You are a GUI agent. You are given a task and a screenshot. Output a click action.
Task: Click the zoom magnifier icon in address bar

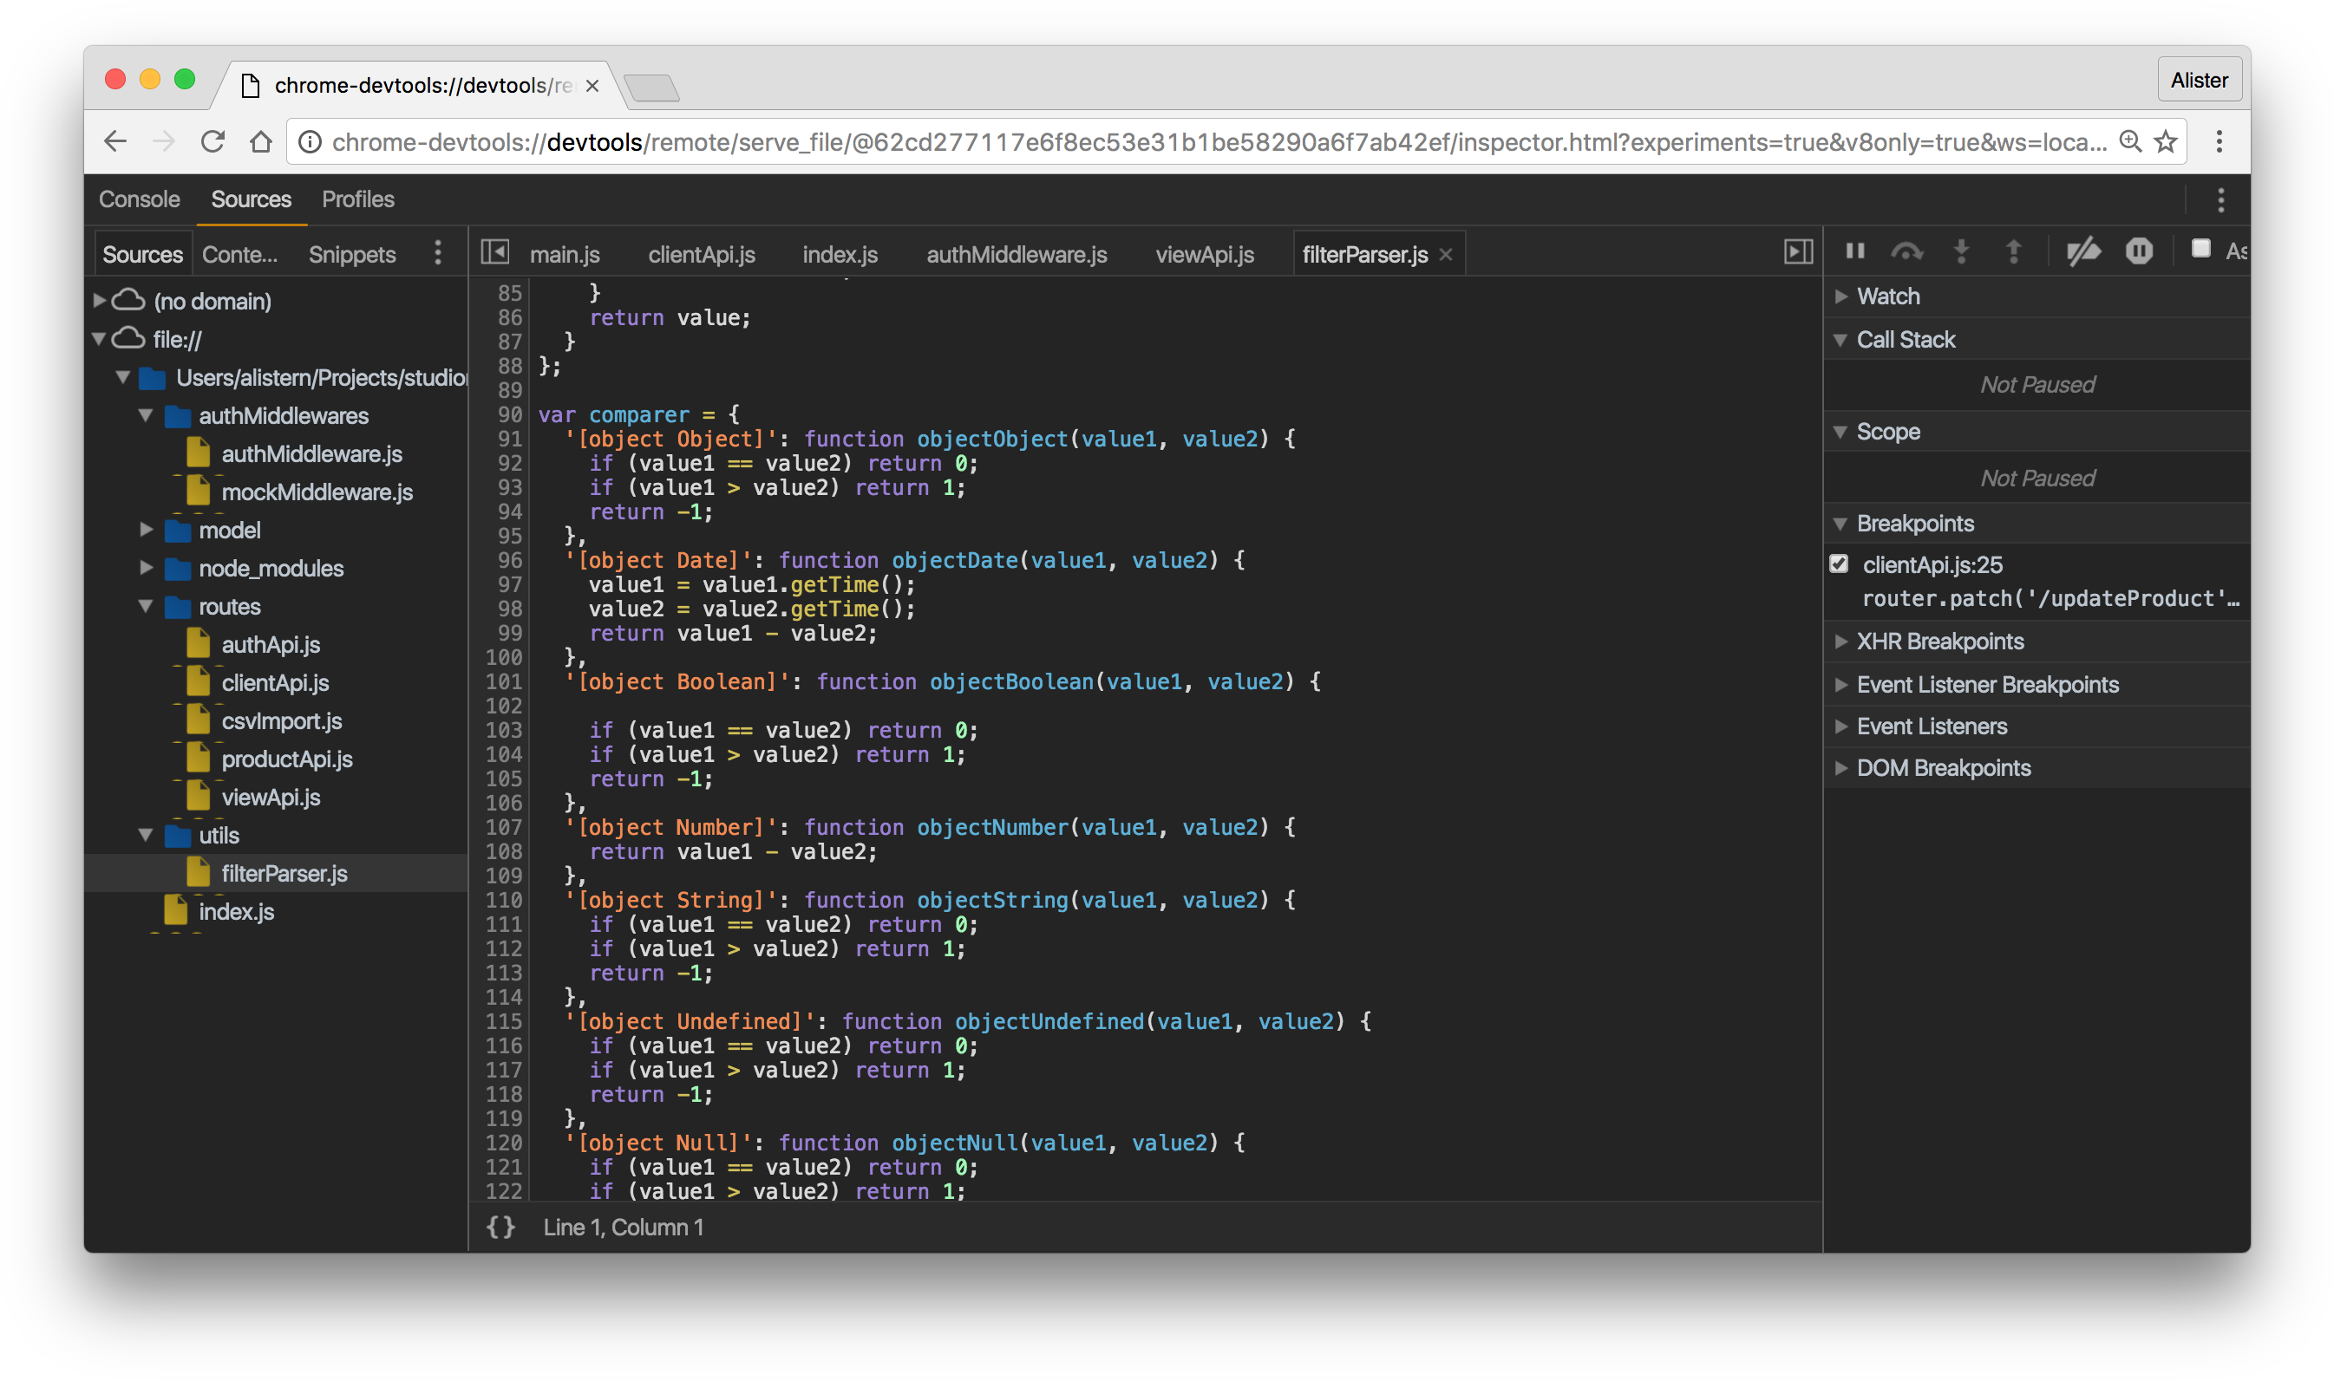(x=2129, y=141)
